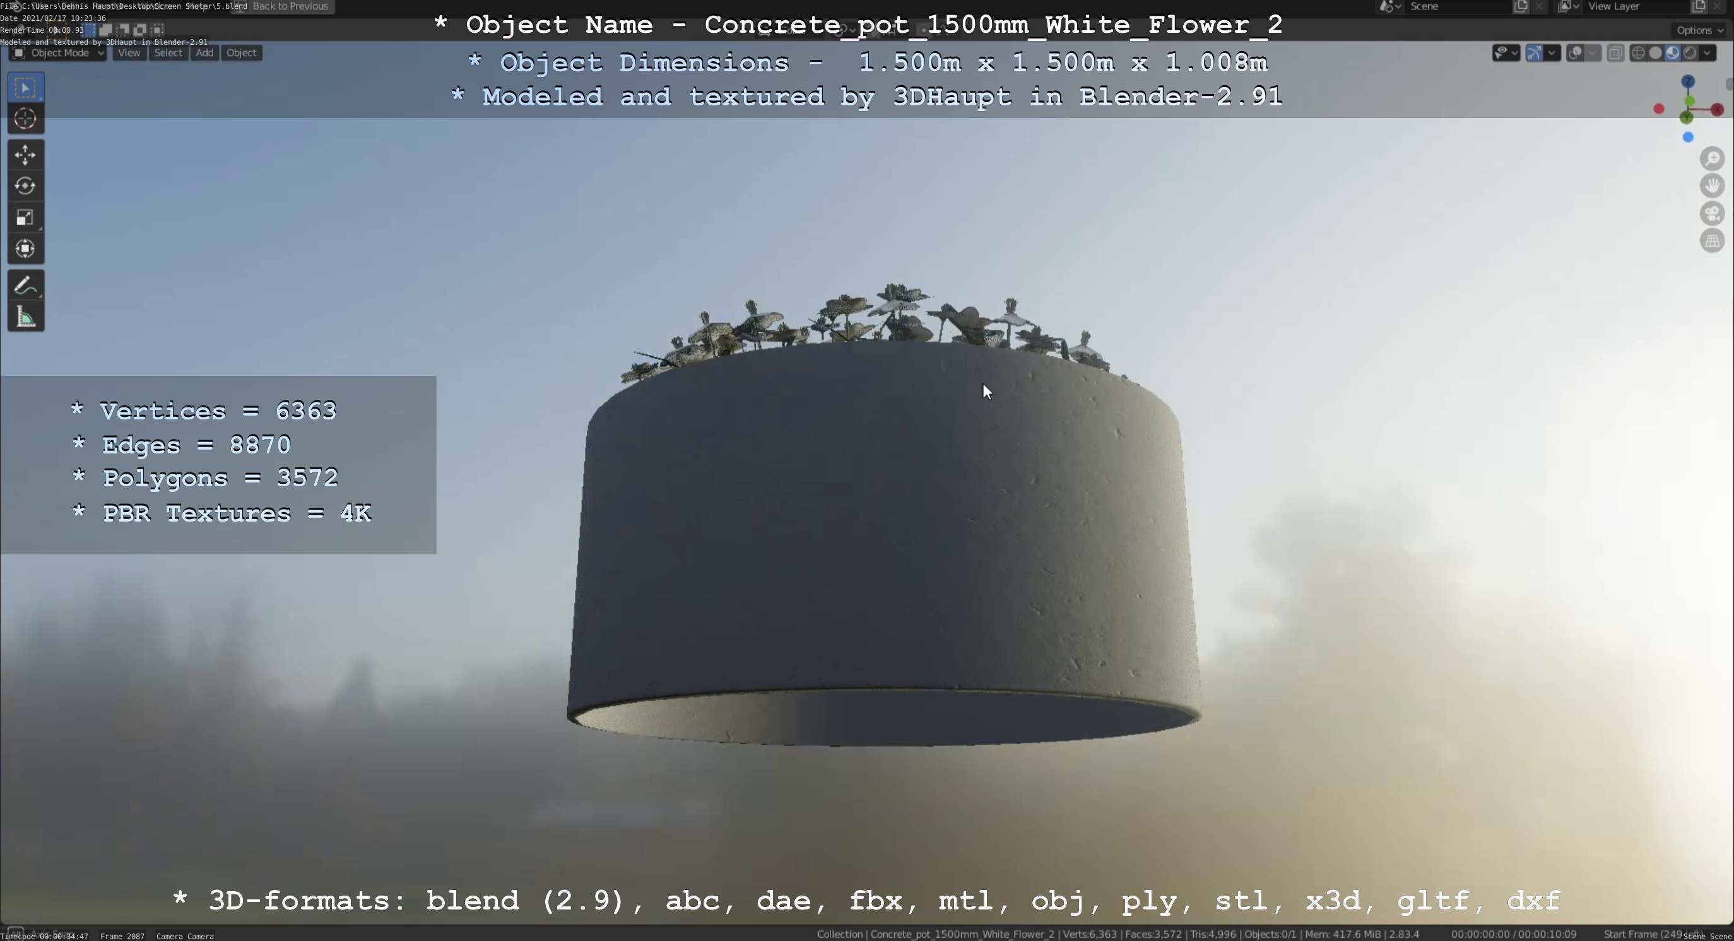Toggle viewport overlays display
This screenshot has width=1734, height=941.
point(1575,53)
